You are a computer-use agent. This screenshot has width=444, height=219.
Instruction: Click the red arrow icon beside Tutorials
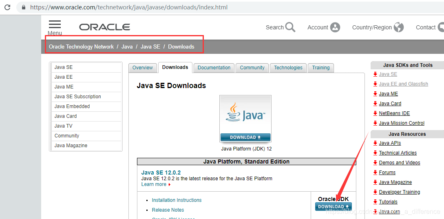[x=375, y=202]
